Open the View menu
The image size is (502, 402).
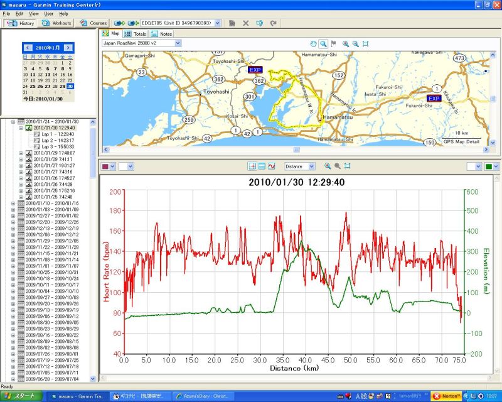click(x=34, y=14)
